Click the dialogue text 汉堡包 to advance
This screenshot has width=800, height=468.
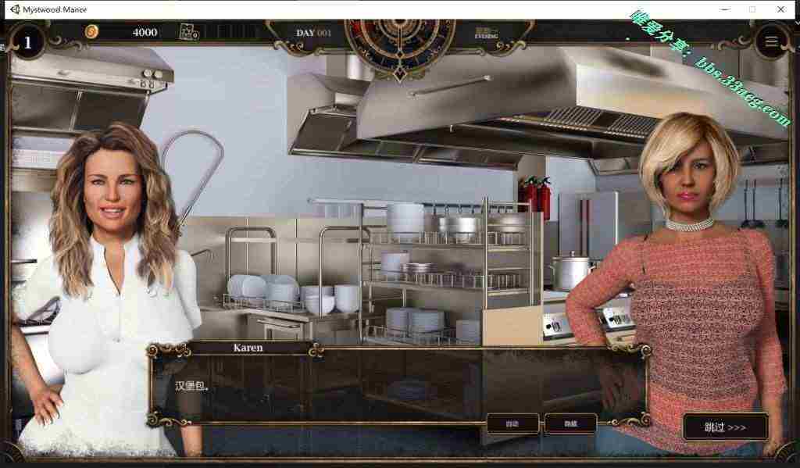pos(192,385)
